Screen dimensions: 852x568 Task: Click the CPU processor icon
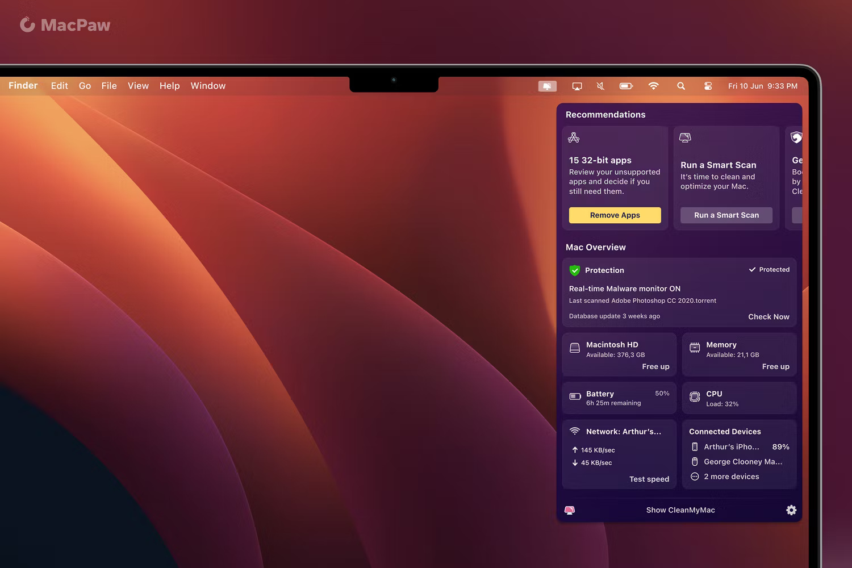click(x=694, y=396)
